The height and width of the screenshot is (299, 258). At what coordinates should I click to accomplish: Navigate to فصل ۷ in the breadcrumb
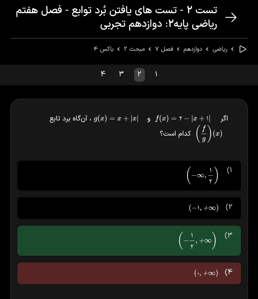click(x=164, y=49)
